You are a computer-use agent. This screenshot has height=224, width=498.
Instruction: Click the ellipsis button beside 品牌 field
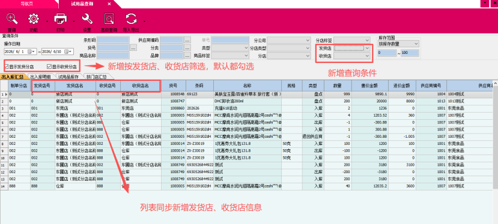(187, 56)
